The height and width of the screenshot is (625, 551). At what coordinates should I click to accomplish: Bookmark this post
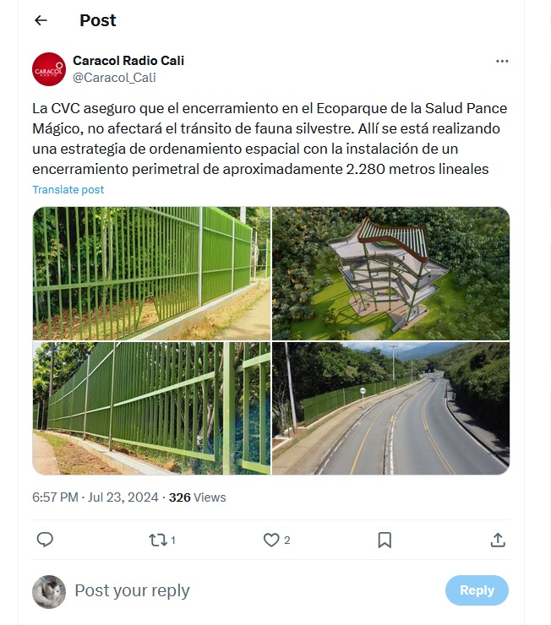click(x=385, y=540)
